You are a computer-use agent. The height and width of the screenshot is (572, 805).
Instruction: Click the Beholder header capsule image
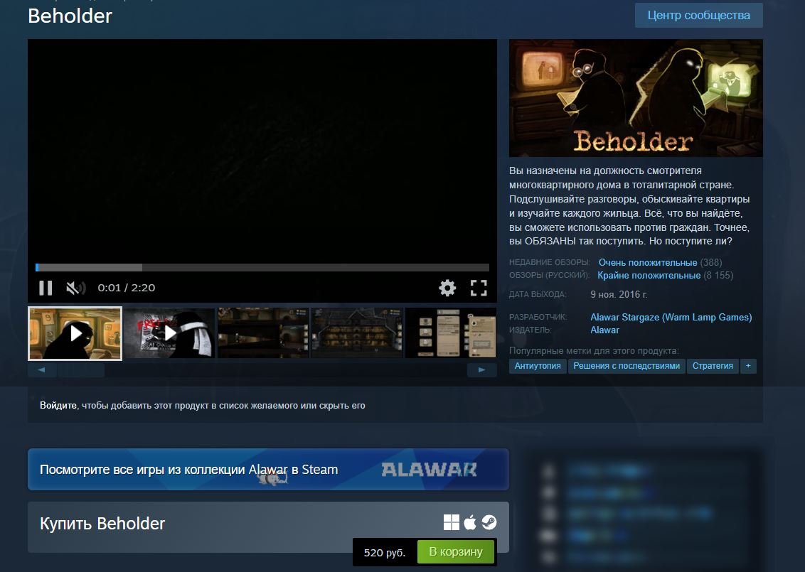(x=636, y=98)
